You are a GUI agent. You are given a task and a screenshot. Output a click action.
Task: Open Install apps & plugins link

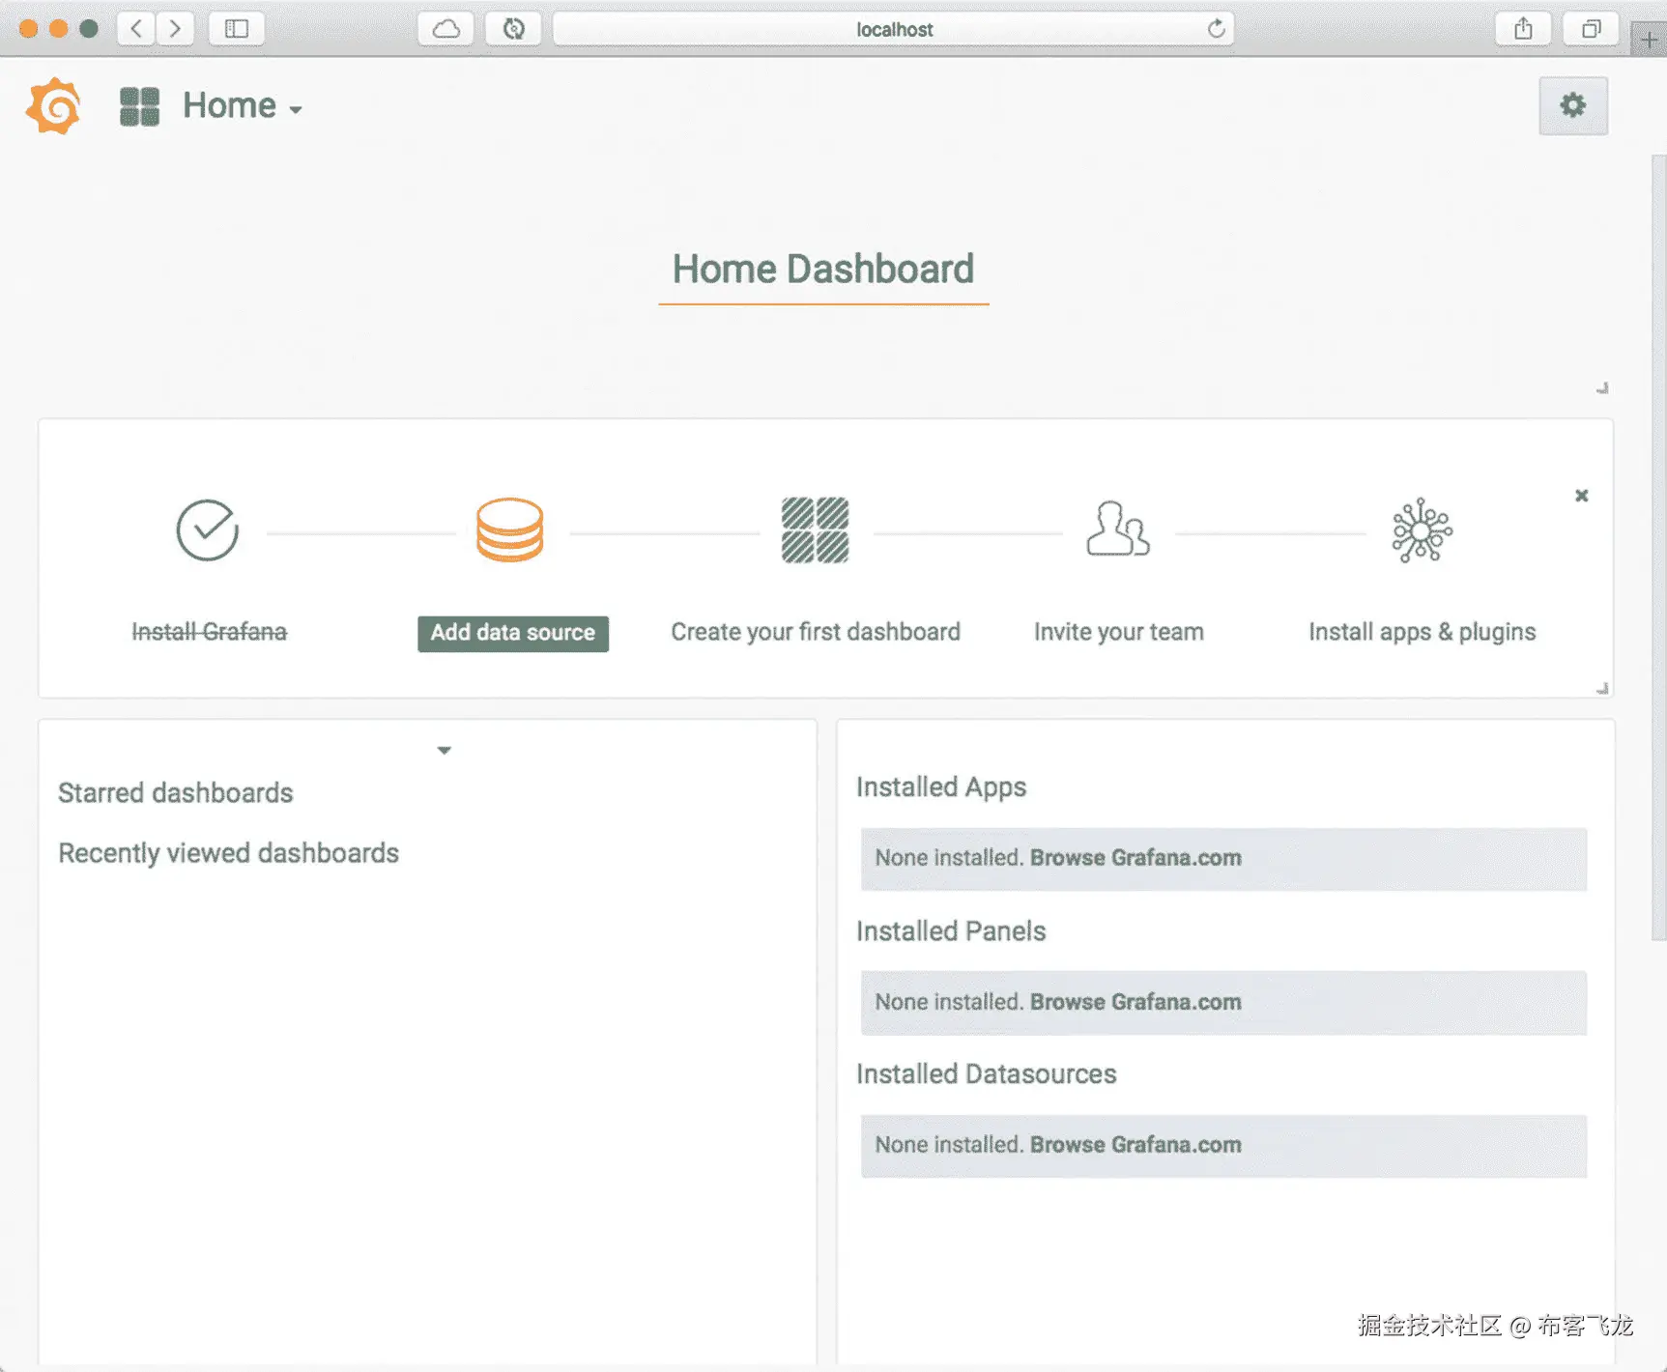click(1423, 632)
